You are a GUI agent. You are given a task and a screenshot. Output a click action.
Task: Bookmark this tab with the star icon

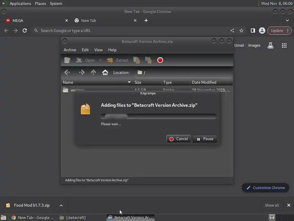[241, 31]
